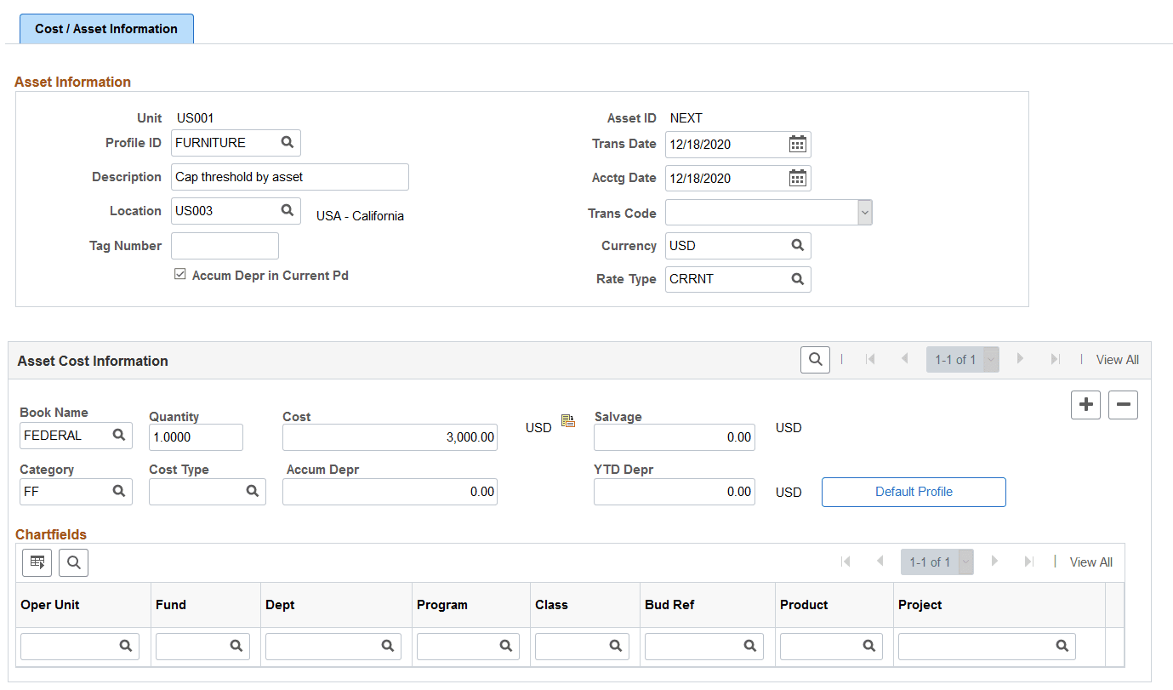Open the Acctg Date calendar picker
The image size is (1173, 690).
coord(797,177)
